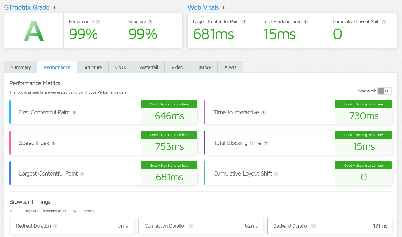402x237 pixels.
Task: Show help for the Time to Interactive metric
Action: 263,113
